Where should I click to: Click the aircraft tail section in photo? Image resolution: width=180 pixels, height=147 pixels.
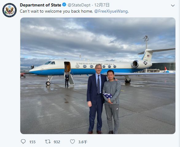148,55
